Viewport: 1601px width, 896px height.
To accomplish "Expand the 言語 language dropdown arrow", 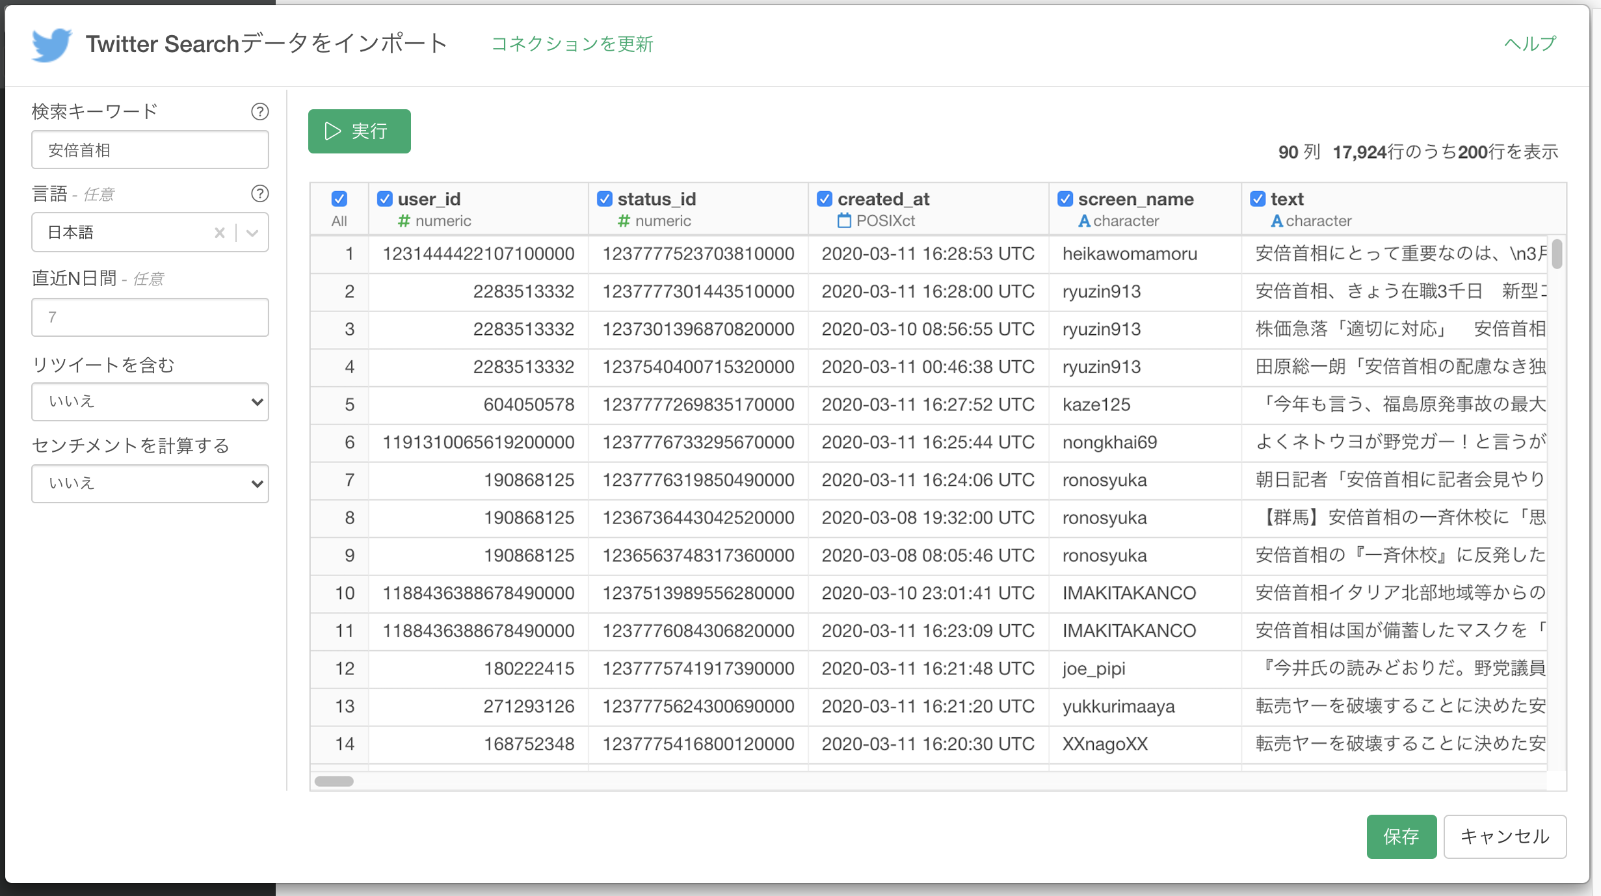I will [x=252, y=233].
